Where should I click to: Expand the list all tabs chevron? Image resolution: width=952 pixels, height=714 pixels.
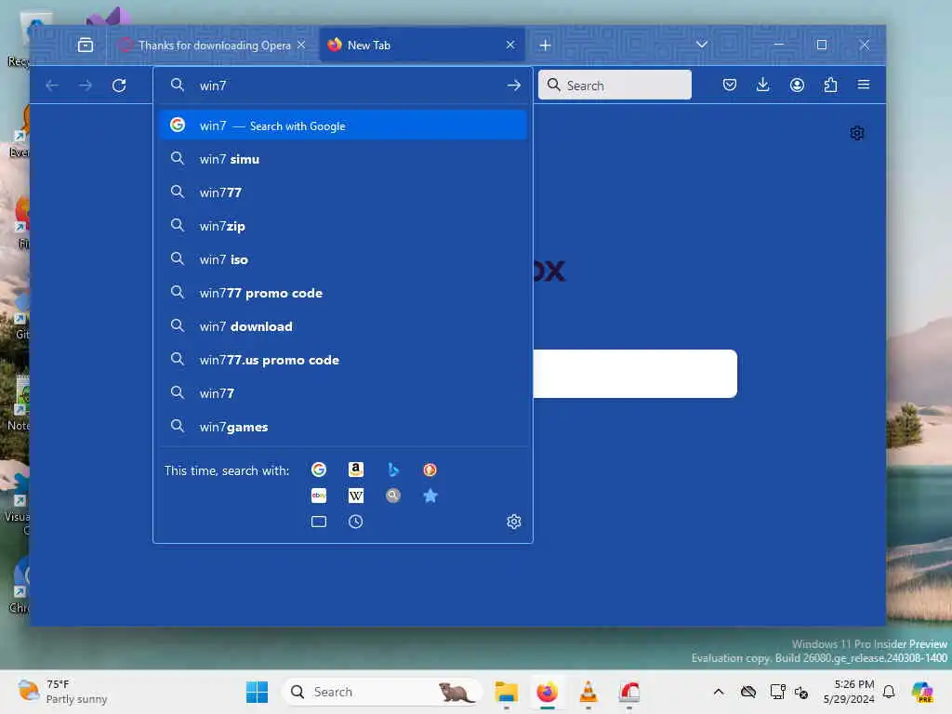702,45
